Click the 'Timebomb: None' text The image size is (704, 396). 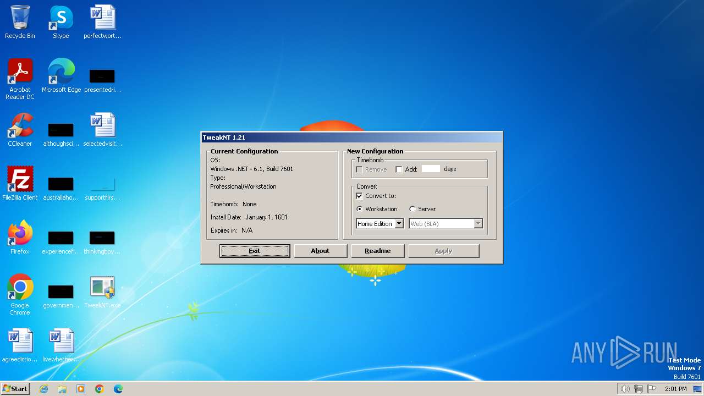click(233, 204)
